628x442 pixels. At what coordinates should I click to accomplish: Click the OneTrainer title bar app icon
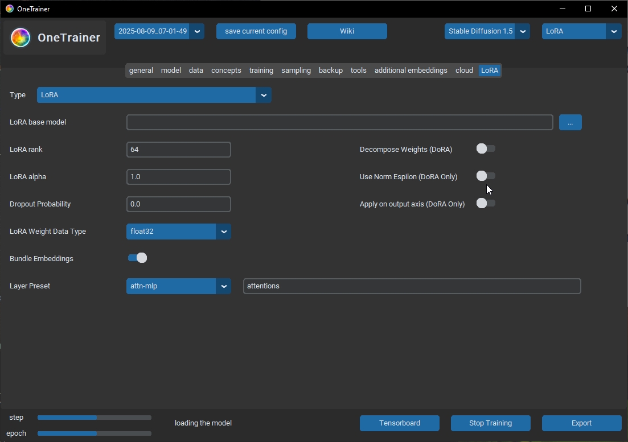click(10, 9)
